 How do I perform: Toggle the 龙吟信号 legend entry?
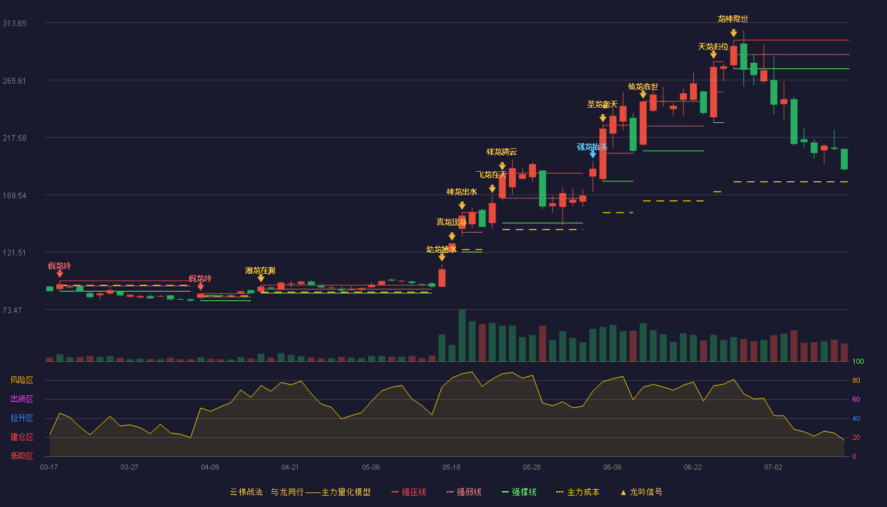(641, 492)
